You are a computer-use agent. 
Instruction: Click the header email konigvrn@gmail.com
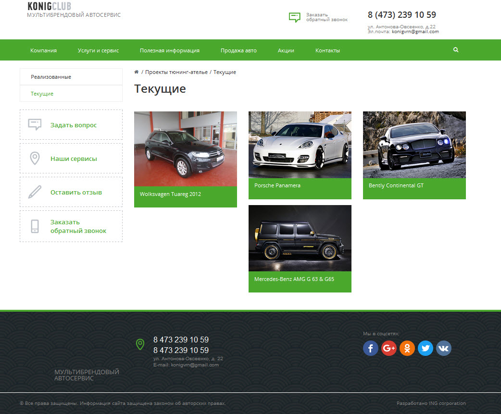click(415, 32)
